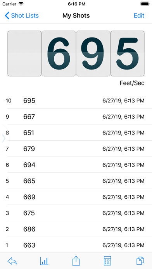Image resolution: width=152 pixels, height=269 pixels.
Task: Select shot 5 with velocity 665
Action: (x=76, y=181)
